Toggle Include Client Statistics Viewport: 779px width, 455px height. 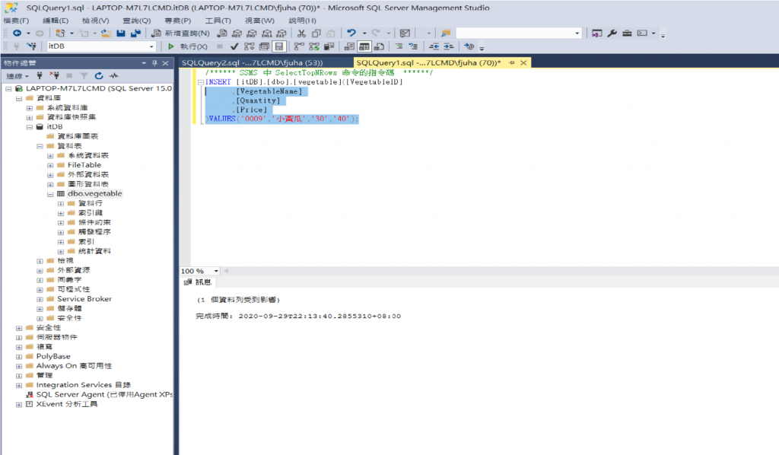(329, 46)
